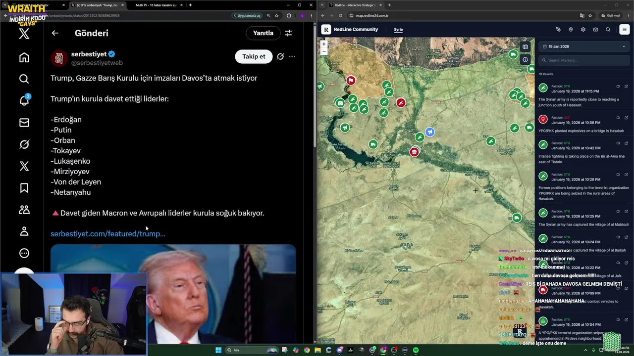Viewport: 634px width, 356px height.
Task: Expand the 19 Jan 2026 date dropdown
Action: (584, 46)
